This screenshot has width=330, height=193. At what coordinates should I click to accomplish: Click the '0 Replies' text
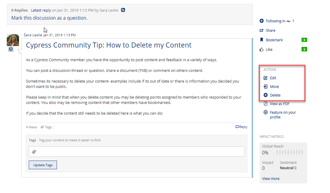click(20, 10)
